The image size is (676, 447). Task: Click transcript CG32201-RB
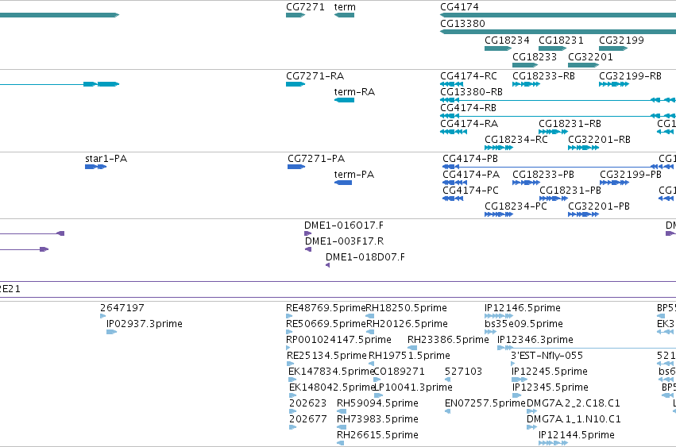tap(583, 148)
